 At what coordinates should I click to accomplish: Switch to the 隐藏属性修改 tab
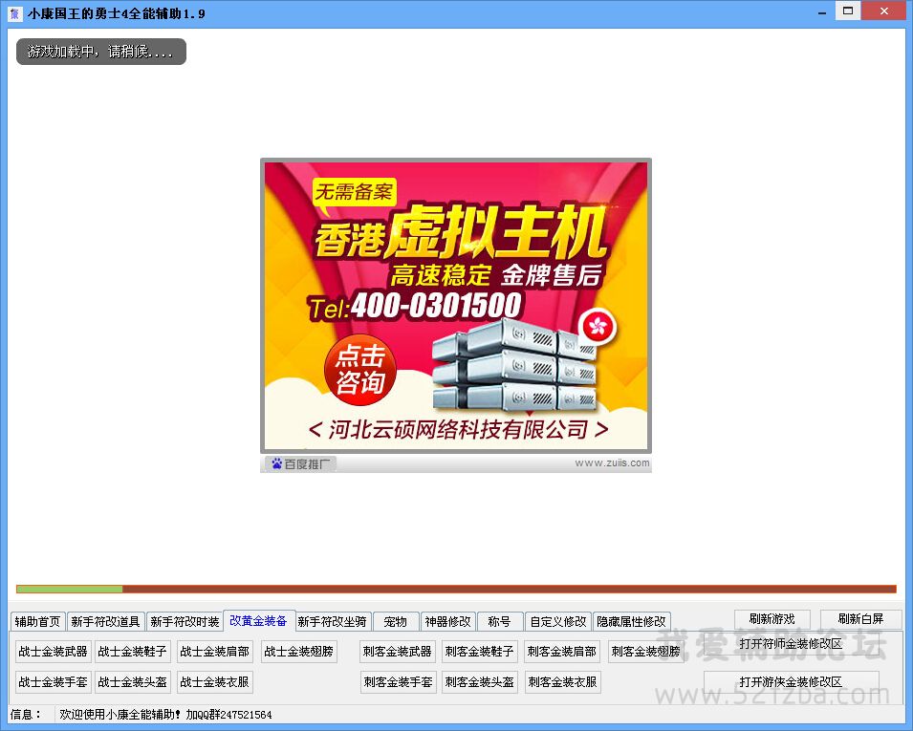coord(631,621)
